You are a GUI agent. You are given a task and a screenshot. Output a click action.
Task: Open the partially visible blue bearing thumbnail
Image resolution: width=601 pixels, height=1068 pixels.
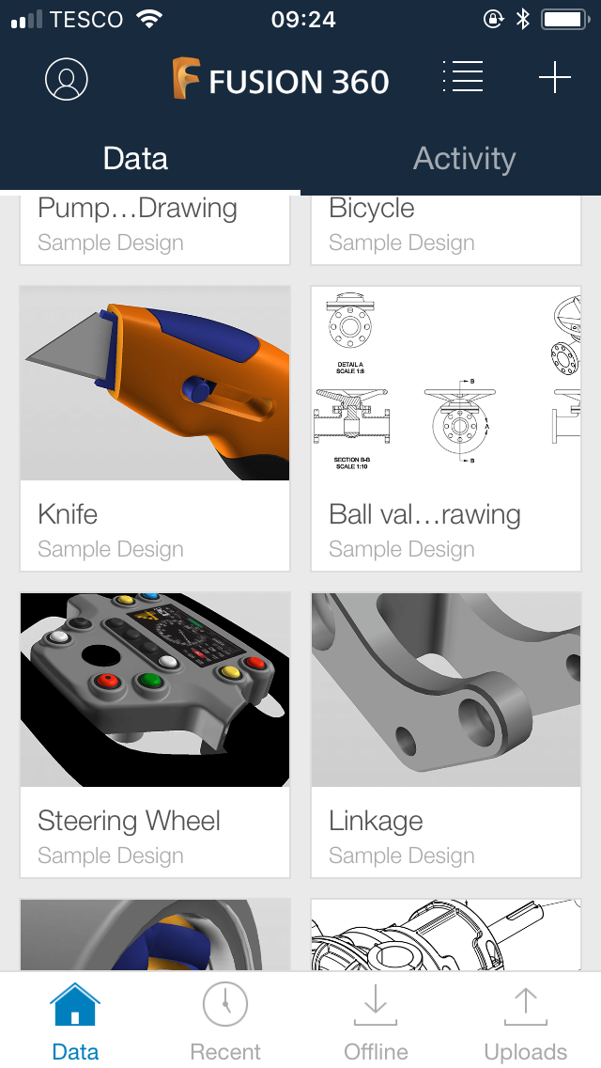pos(155,934)
